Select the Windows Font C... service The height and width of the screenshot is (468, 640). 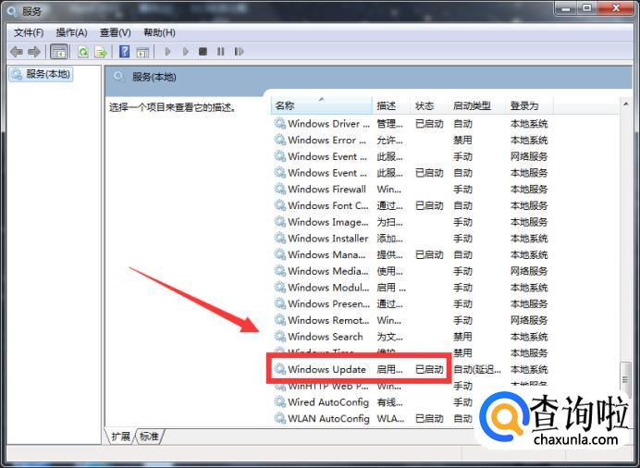(x=412, y=205)
